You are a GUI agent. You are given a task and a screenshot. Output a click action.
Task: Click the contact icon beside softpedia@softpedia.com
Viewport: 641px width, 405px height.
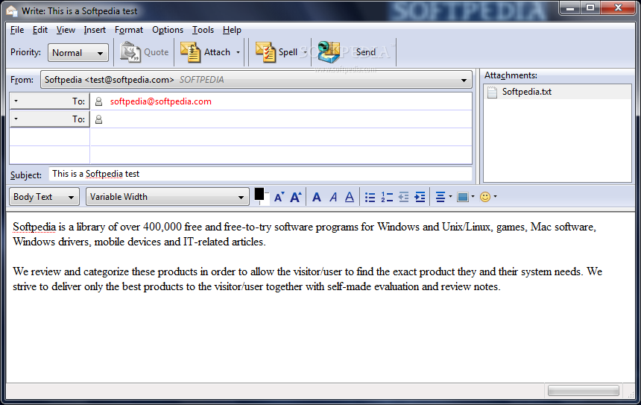point(98,101)
